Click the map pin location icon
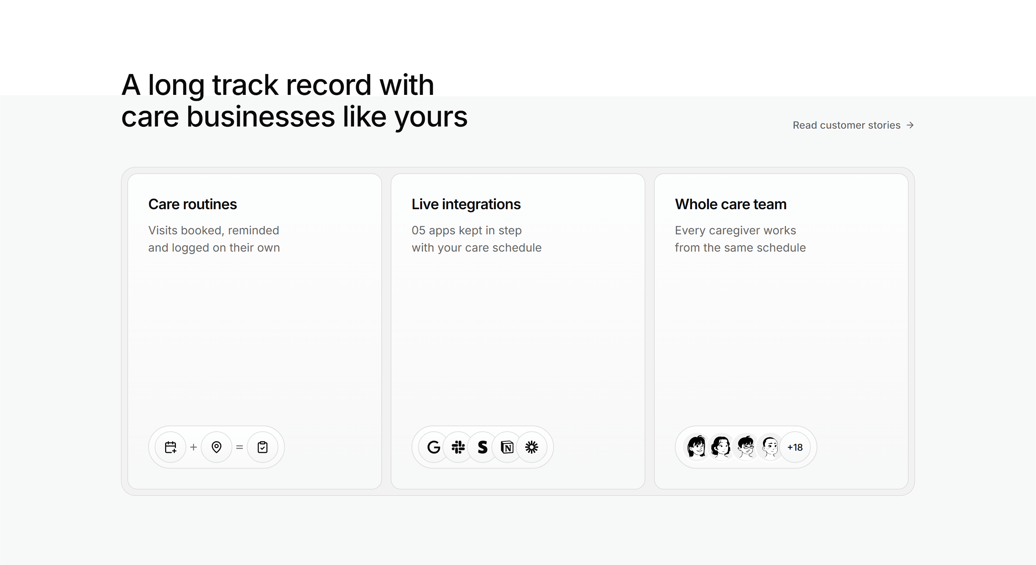The image size is (1036, 565). pyautogui.click(x=216, y=447)
